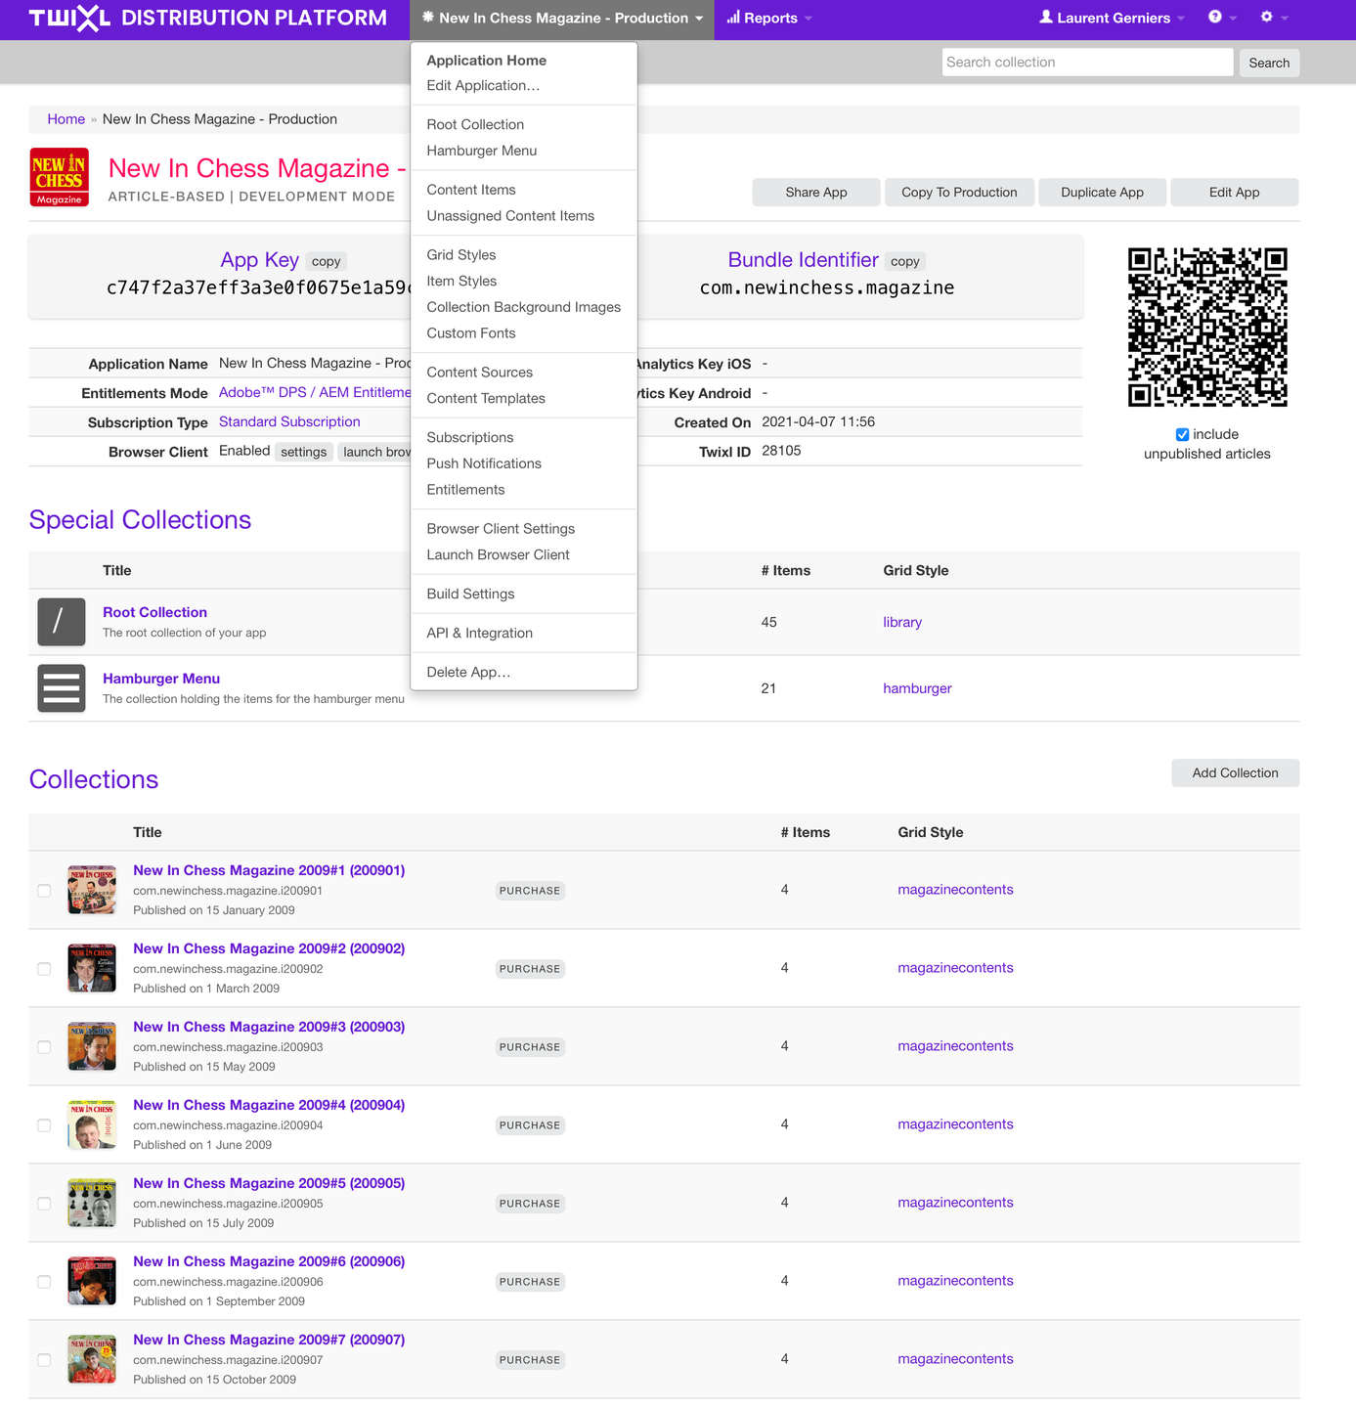Select Build Settings in the menu
1356x1408 pixels.
pyautogui.click(x=470, y=594)
